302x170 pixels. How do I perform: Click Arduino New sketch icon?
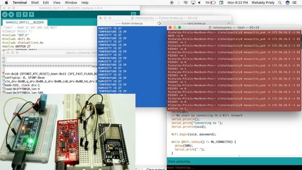point(18,15)
